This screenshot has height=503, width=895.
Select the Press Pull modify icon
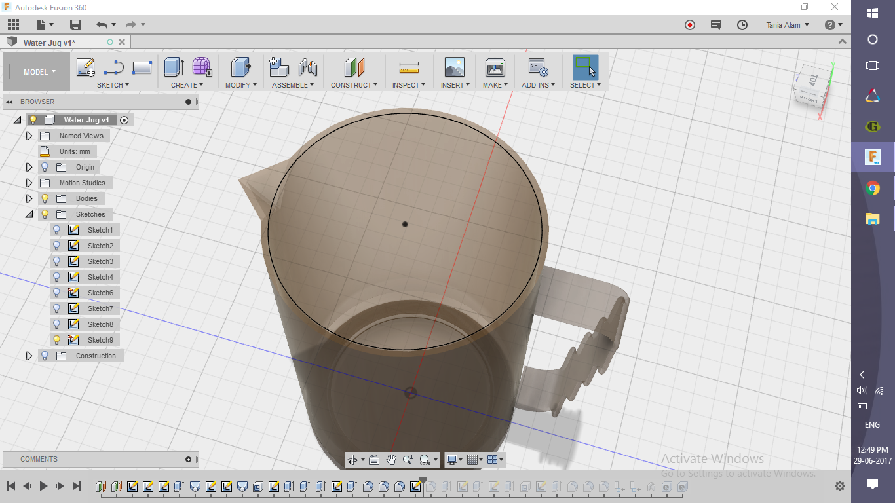pyautogui.click(x=240, y=67)
